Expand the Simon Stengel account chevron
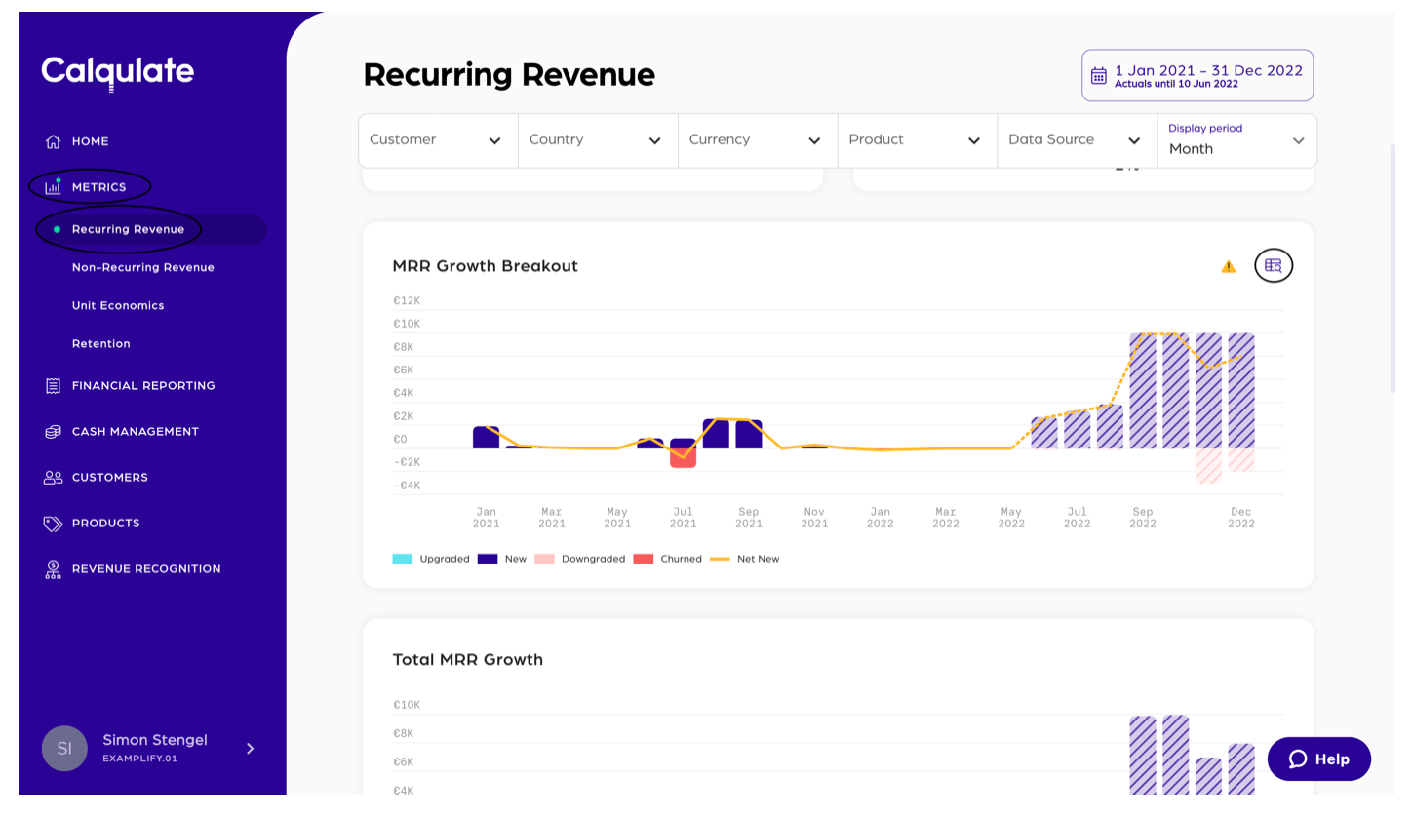The height and width of the screenshot is (817, 1412). coord(251,749)
